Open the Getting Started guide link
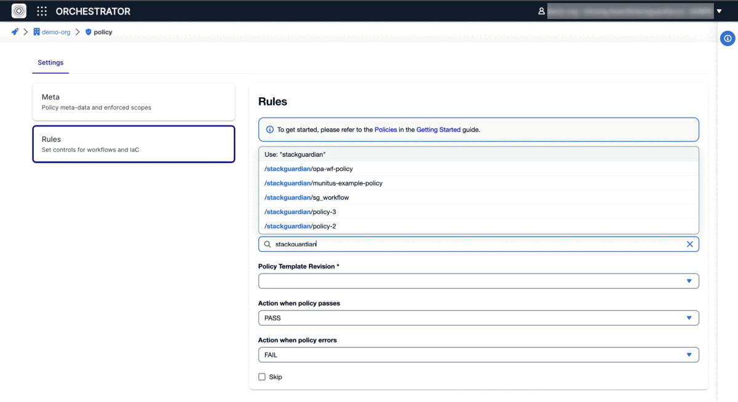This screenshot has height=402, width=738. pyautogui.click(x=438, y=130)
